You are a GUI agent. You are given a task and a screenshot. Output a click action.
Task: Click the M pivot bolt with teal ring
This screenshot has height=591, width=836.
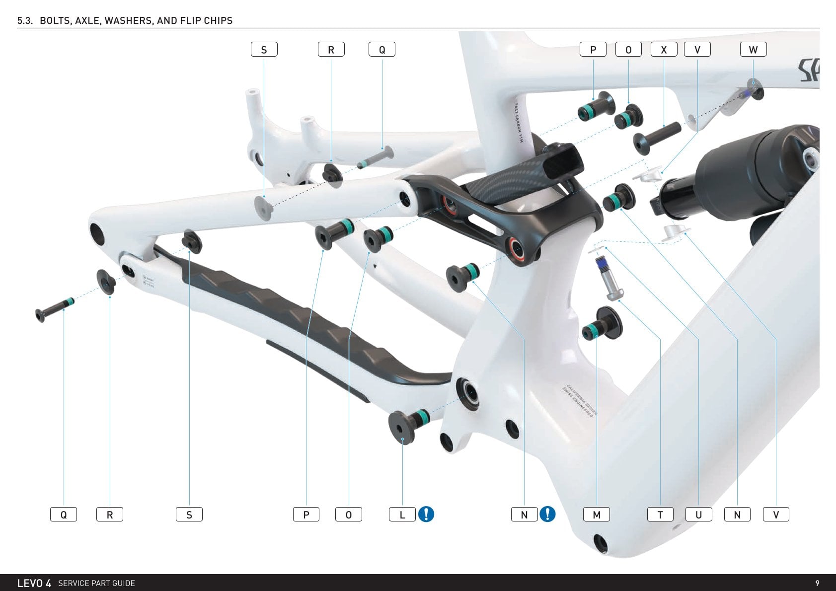click(602, 324)
